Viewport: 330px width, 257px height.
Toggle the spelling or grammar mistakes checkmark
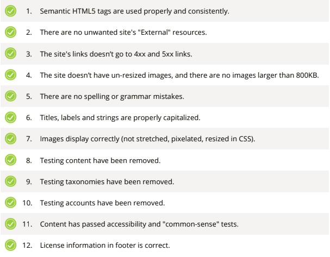[x=10, y=96]
